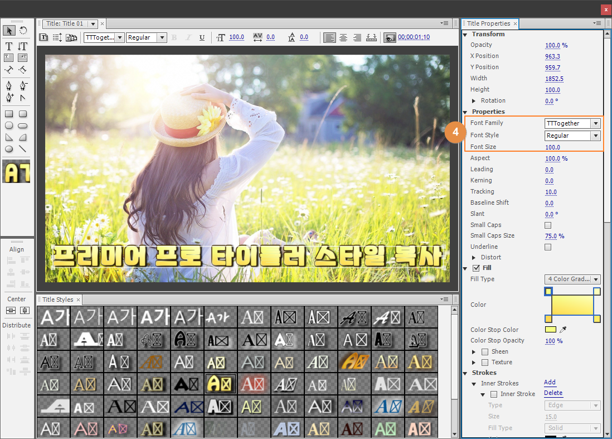Select the Area Type tool
The width and height of the screenshot is (612, 439).
(9, 58)
